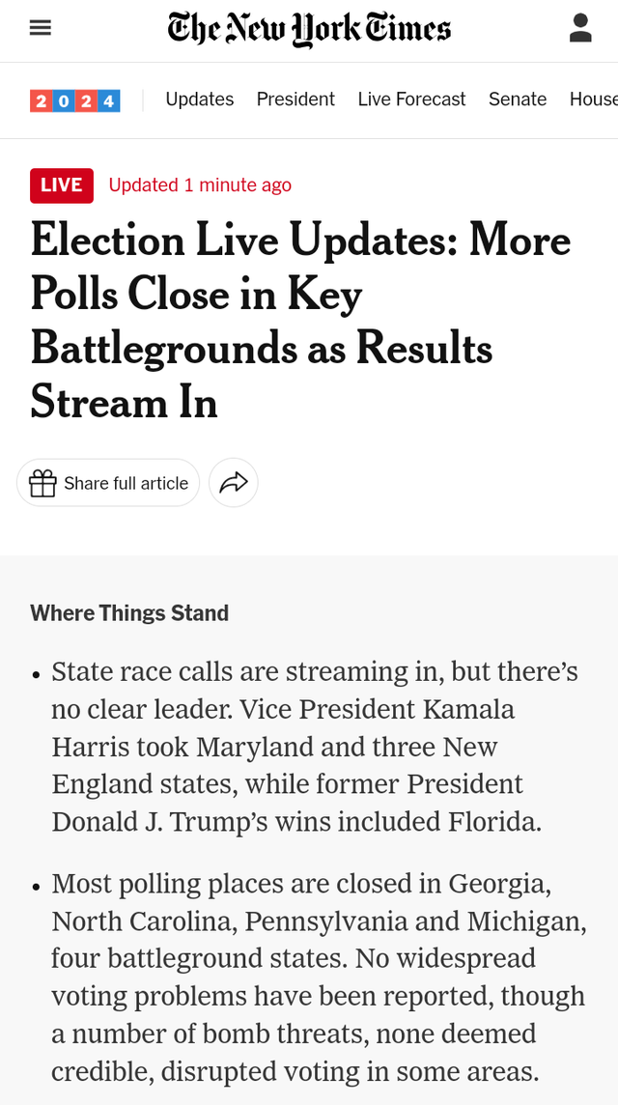
Task: Click the red LIVE badge
Action: (x=62, y=185)
